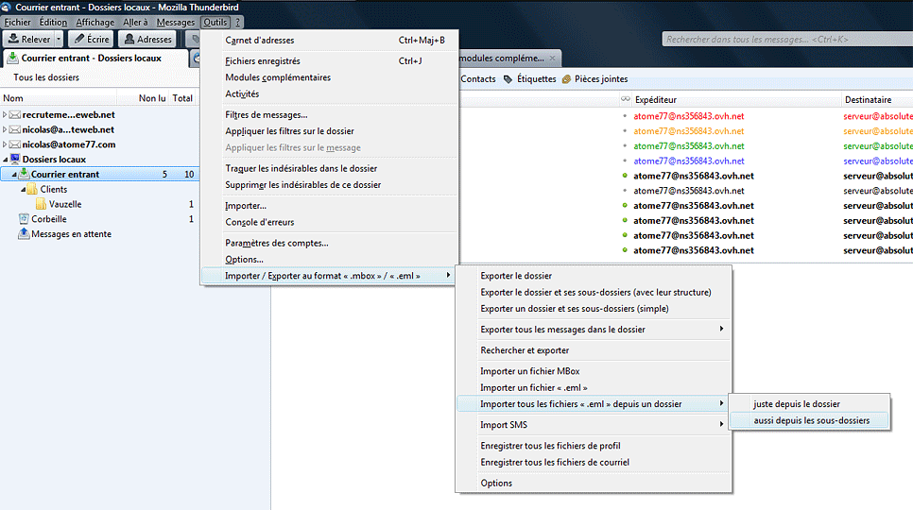
Task: Select Exporter le dossier
Action: coord(594,276)
